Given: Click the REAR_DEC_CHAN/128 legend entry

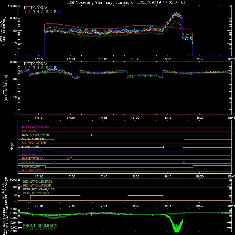Looking at the screenshot, I should [x=39, y=189].
